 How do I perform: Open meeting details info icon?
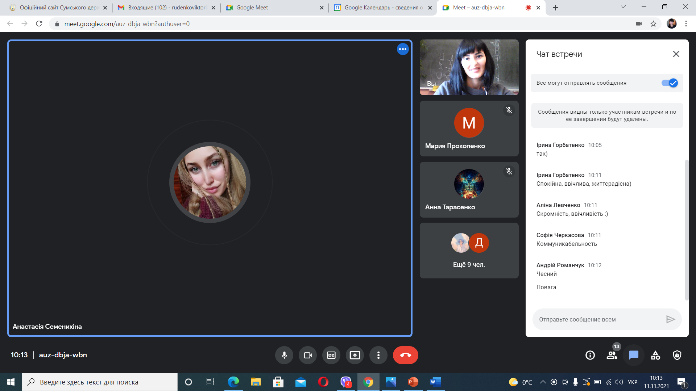pos(590,355)
